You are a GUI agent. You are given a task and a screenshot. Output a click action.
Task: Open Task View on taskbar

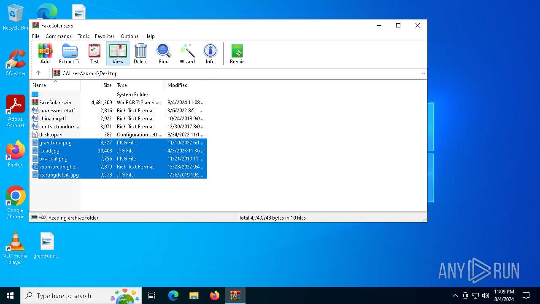[152, 296]
